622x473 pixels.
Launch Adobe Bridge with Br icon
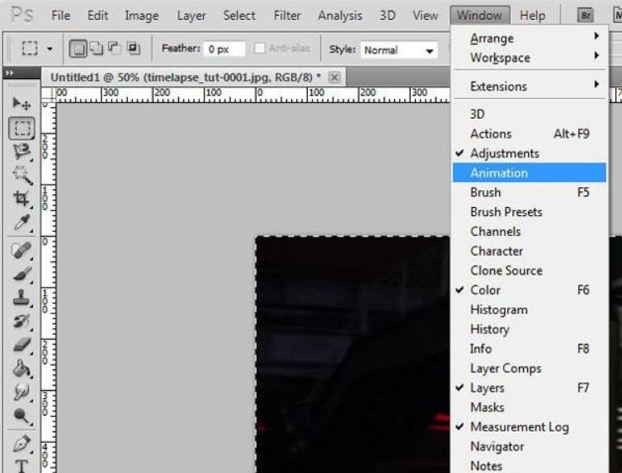point(585,16)
